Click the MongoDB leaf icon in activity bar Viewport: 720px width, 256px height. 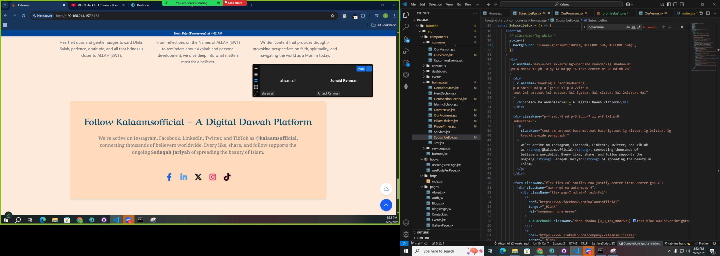tap(406, 87)
